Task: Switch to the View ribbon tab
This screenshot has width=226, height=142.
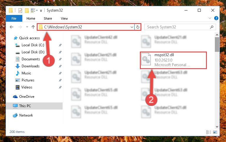Action: coord(64,18)
